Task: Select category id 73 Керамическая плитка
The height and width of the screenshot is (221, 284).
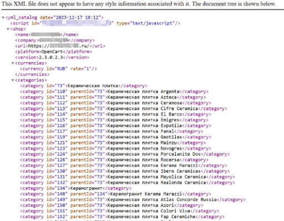Action: point(84,86)
